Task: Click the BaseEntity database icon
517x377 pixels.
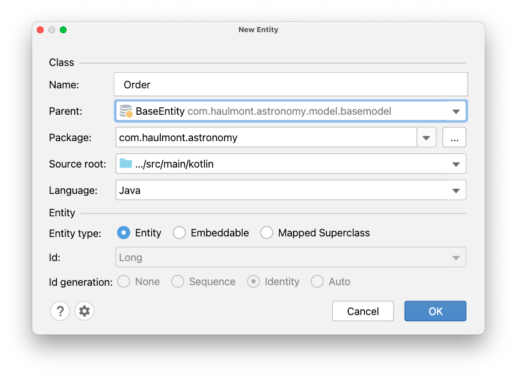Action: pos(125,111)
